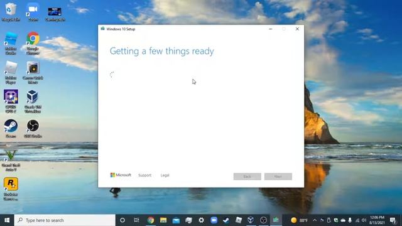Open File Explorer from the taskbar

(163, 220)
